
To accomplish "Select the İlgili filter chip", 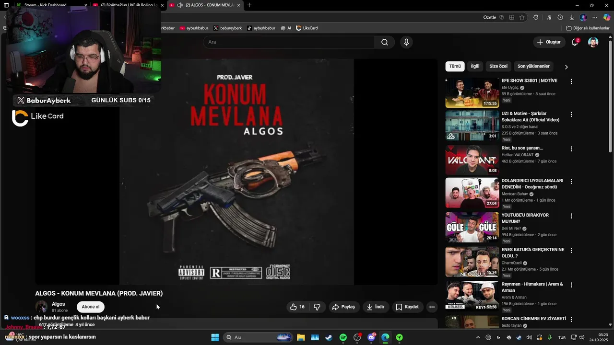I will (475, 66).
